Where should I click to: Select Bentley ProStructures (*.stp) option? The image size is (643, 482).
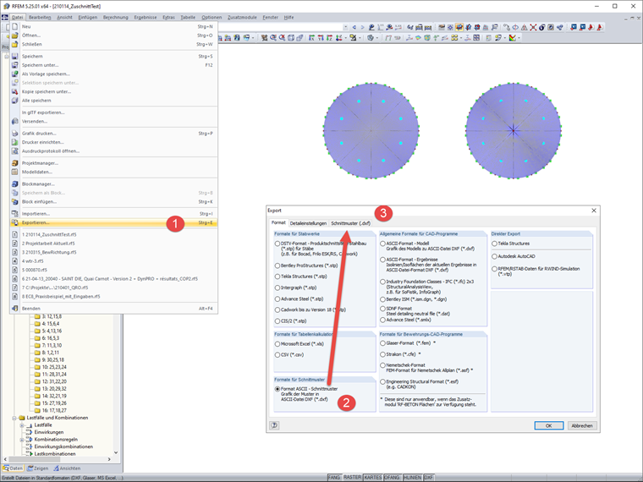[278, 266]
